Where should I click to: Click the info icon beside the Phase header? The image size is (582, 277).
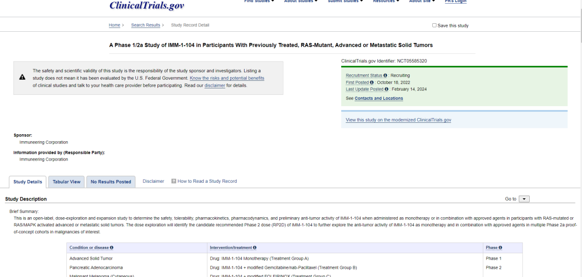pyautogui.click(x=500, y=248)
